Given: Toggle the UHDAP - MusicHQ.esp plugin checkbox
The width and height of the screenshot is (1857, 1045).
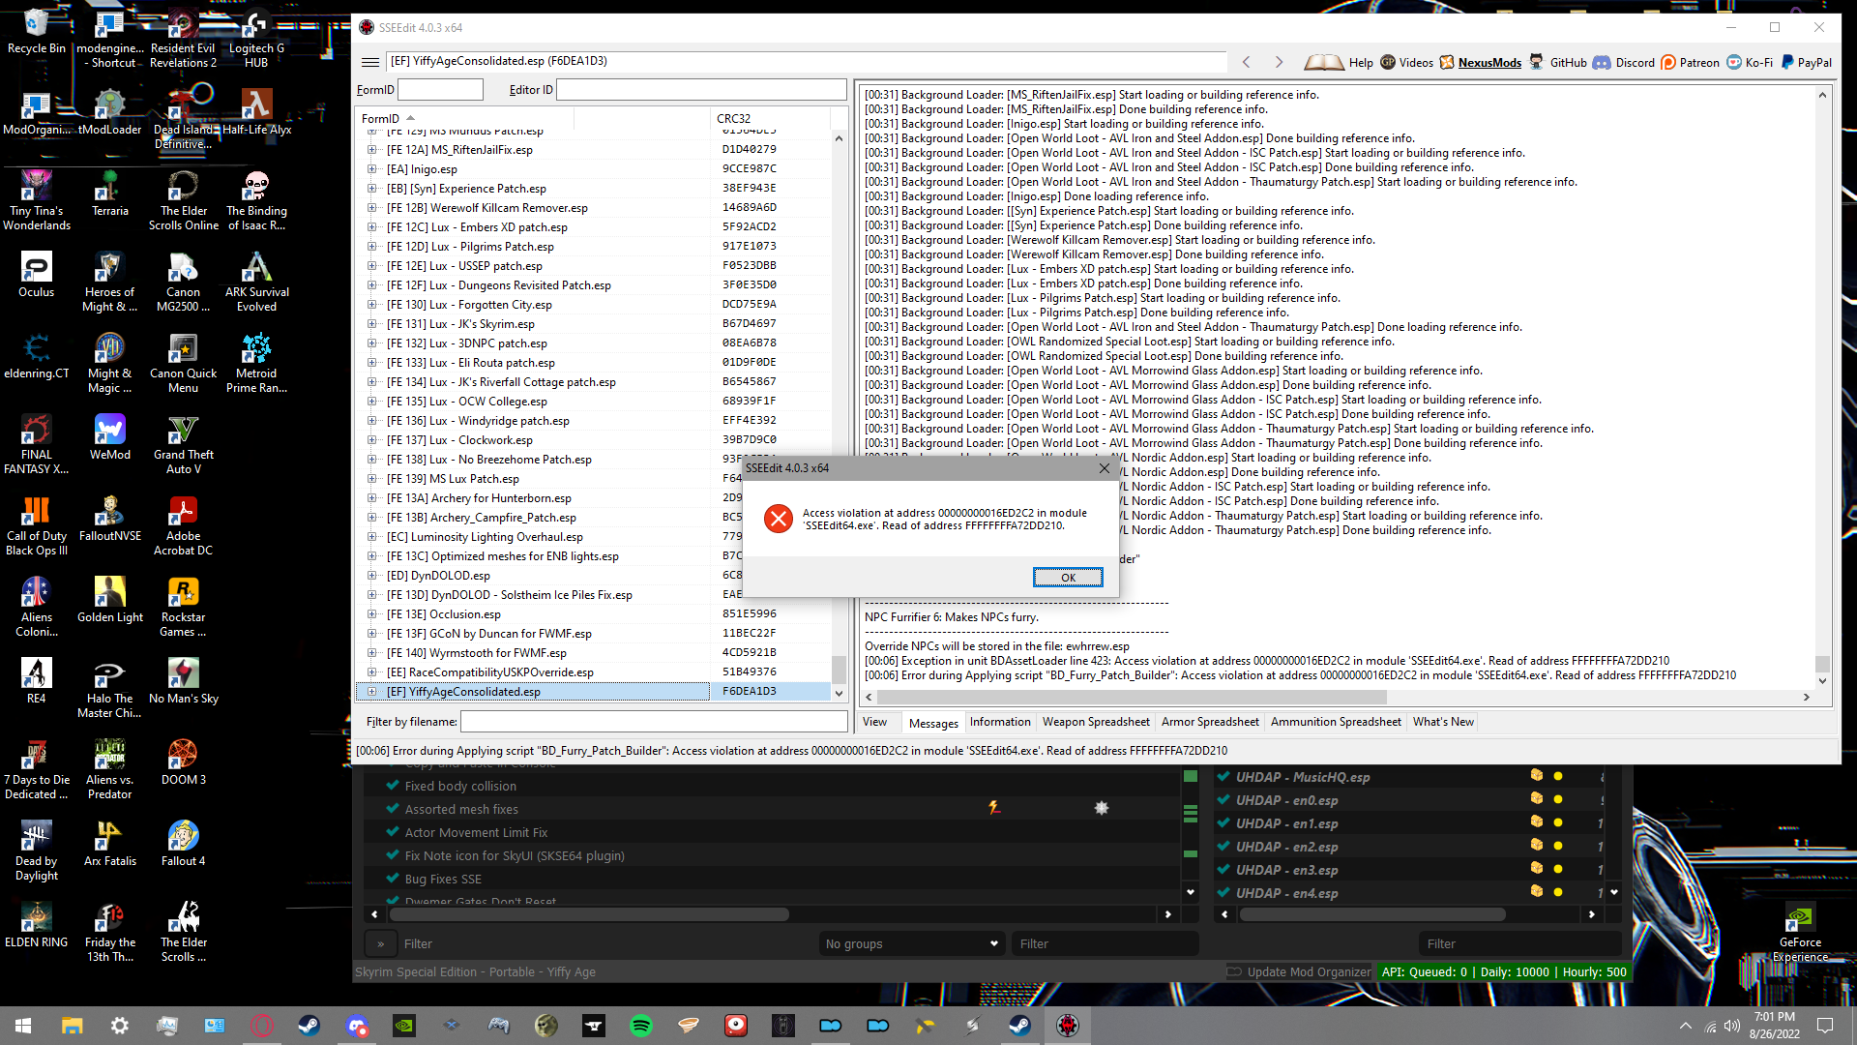Looking at the screenshot, I should click(1223, 777).
